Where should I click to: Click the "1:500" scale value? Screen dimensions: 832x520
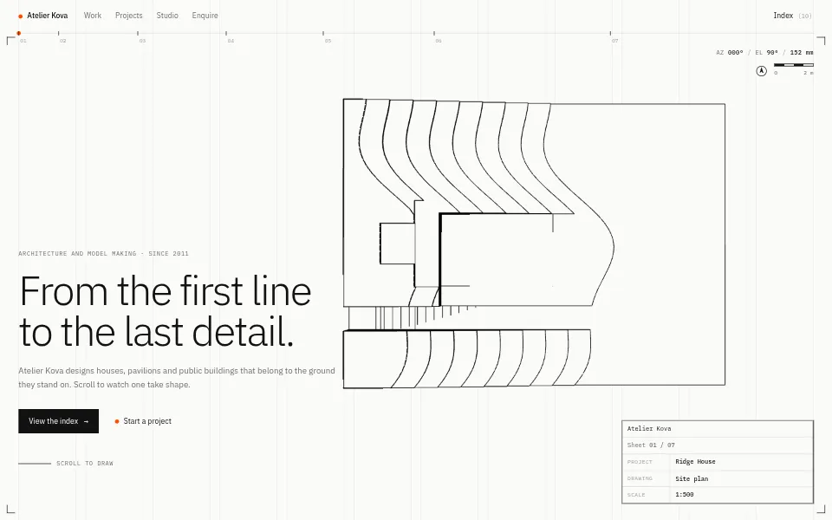(x=685, y=495)
